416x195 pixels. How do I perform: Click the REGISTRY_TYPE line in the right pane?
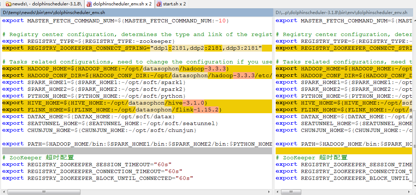(345, 41)
